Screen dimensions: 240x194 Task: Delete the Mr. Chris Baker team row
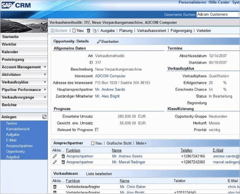(x=55, y=187)
